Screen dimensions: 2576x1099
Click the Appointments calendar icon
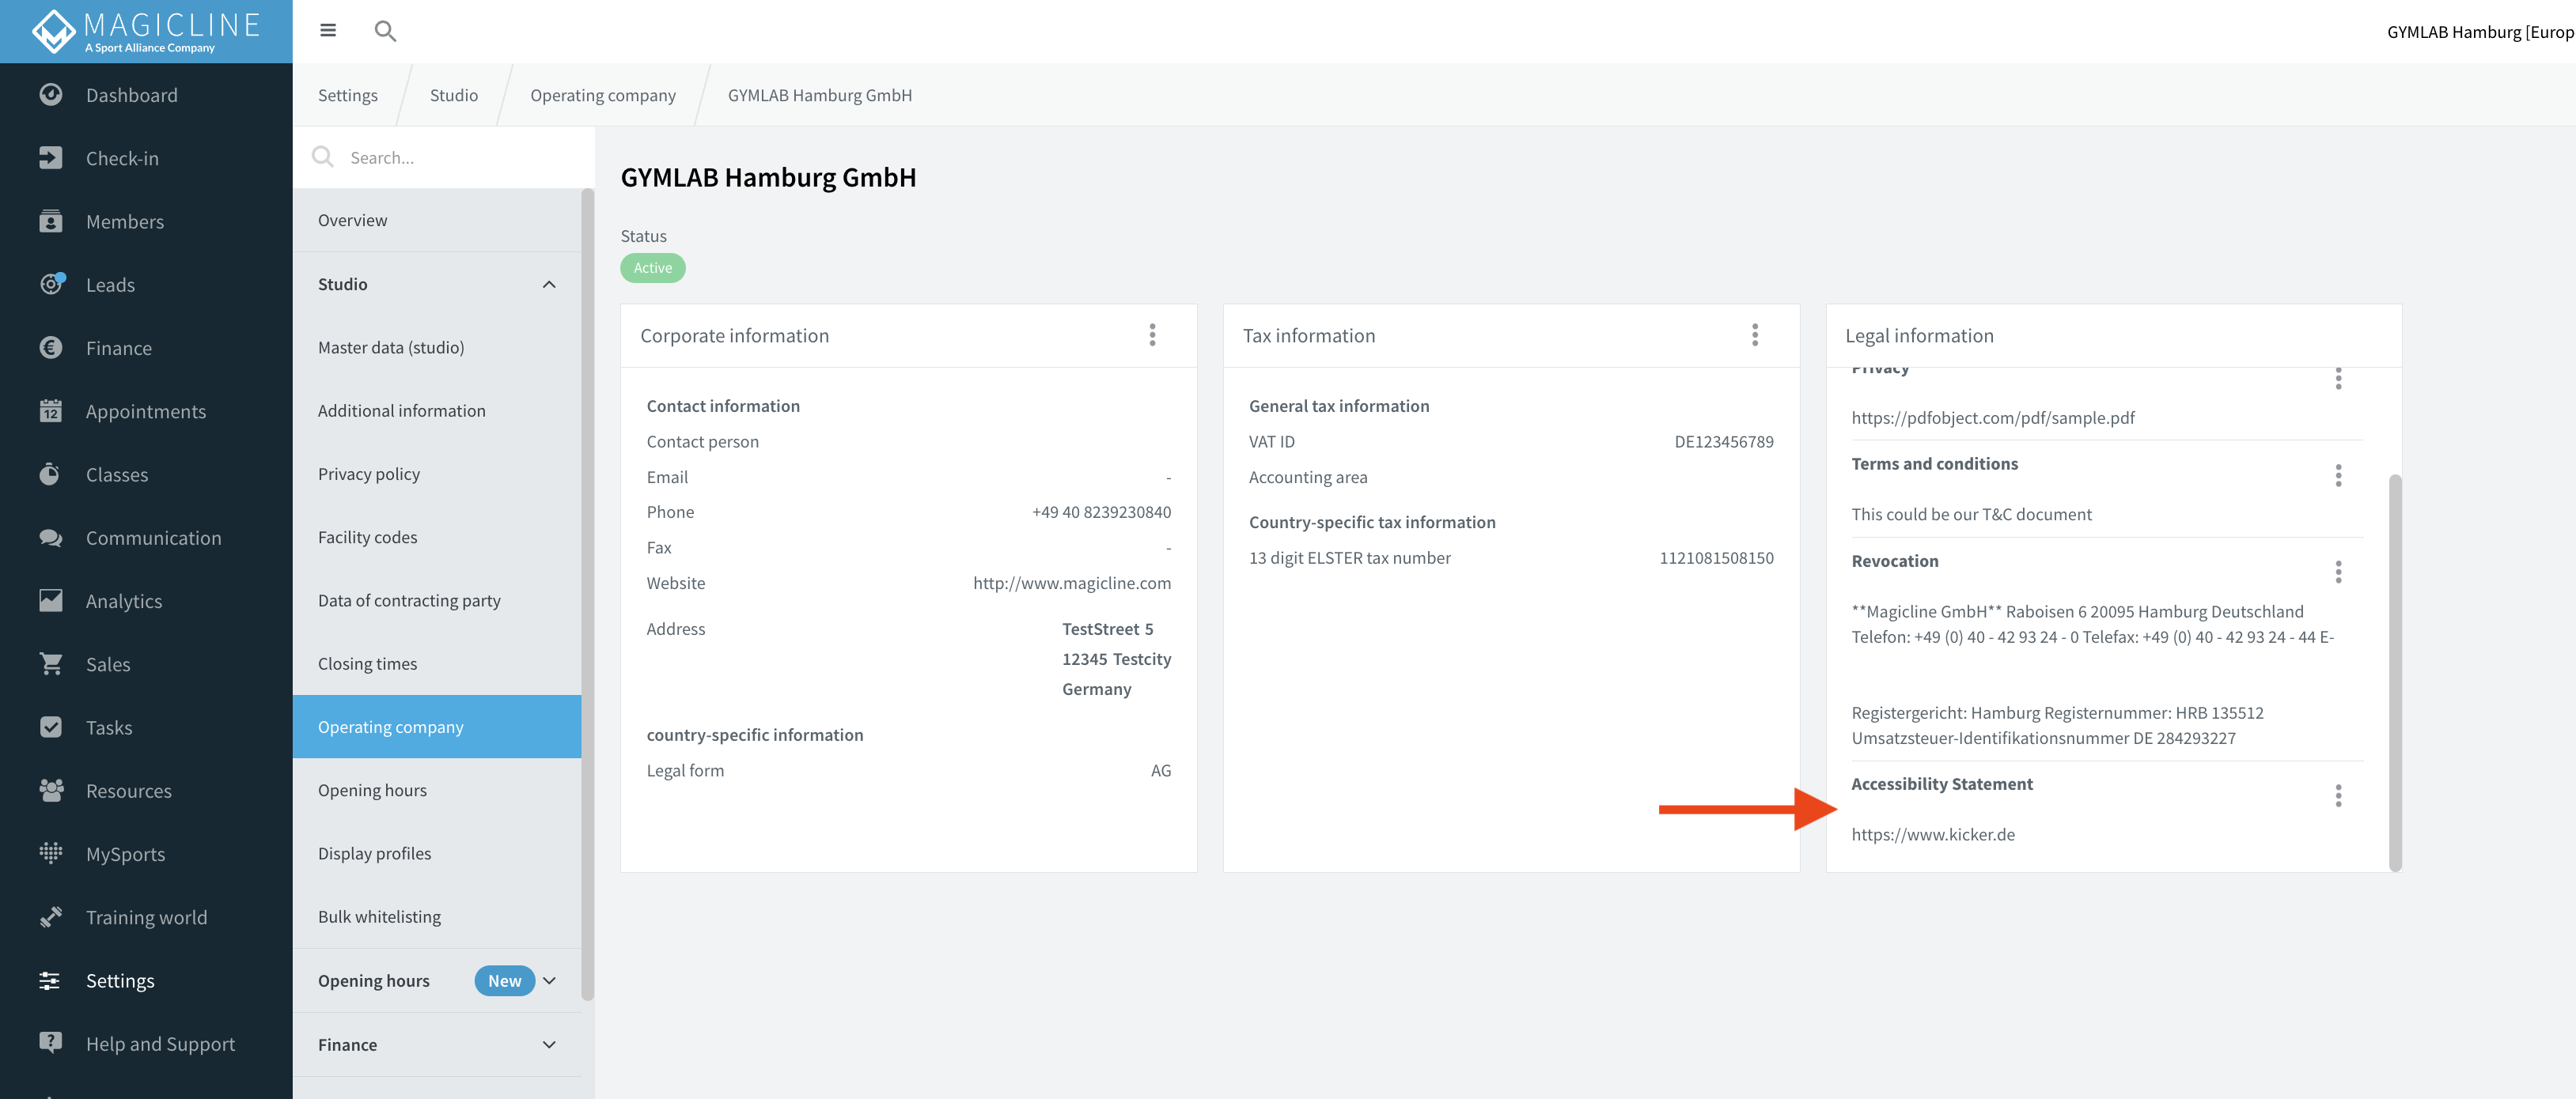(51, 410)
